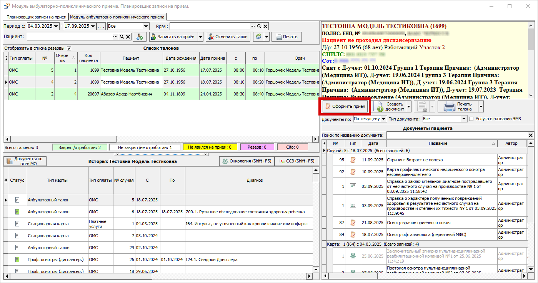
Task: Click the Оформить приём button
Action: tap(345, 106)
